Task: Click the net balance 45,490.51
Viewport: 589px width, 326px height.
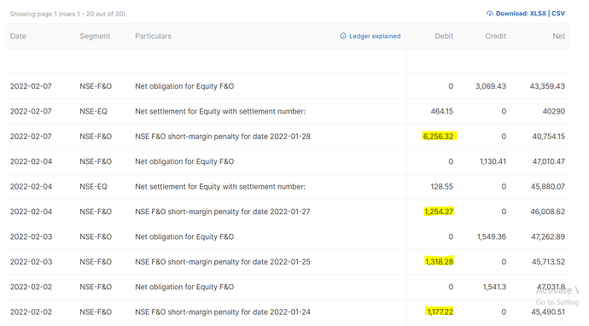Action: click(548, 312)
